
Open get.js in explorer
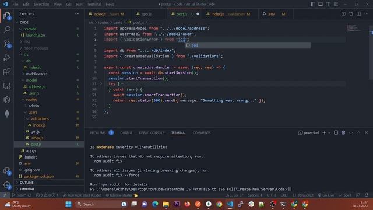35,131
